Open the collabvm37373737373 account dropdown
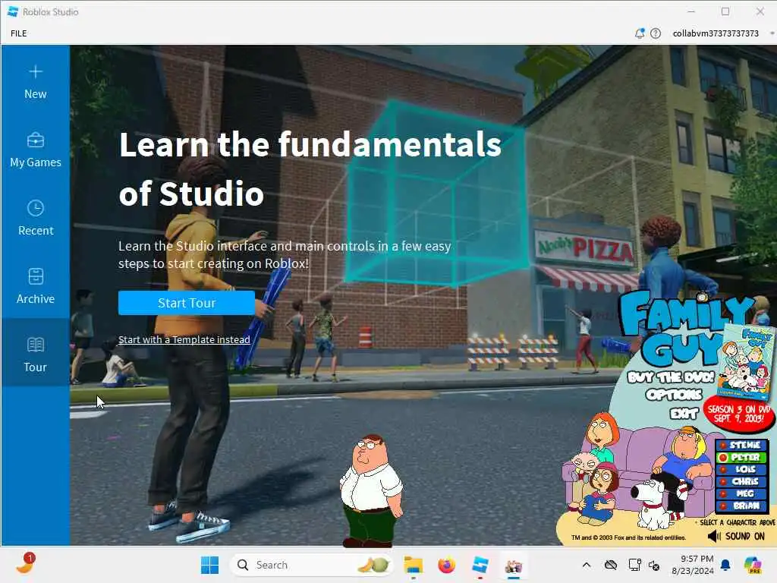 click(x=722, y=33)
